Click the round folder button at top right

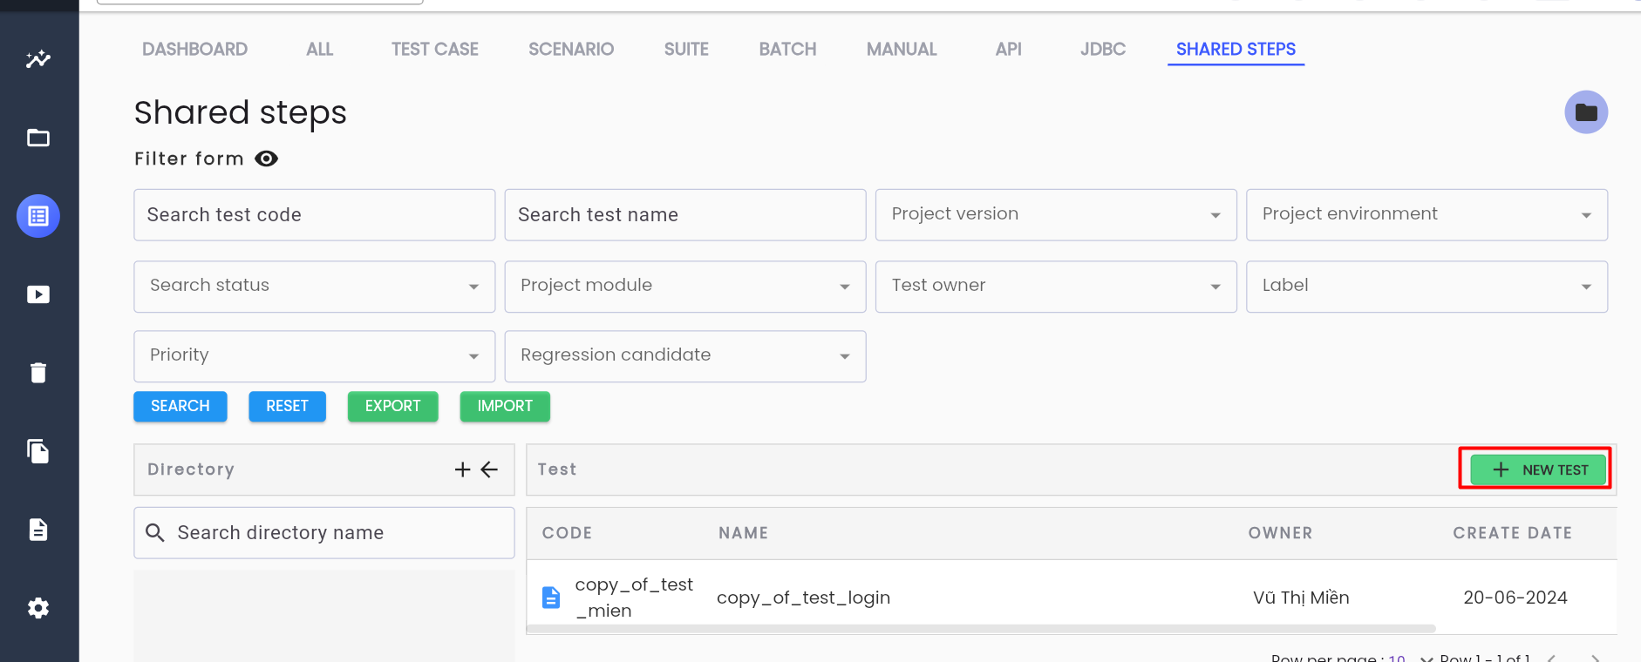tap(1586, 112)
